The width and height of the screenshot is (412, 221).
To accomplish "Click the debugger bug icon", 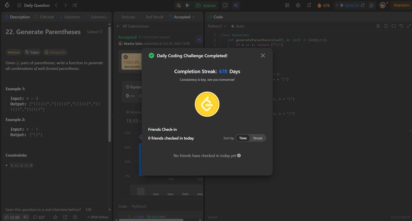I will (x=179, y=5).
